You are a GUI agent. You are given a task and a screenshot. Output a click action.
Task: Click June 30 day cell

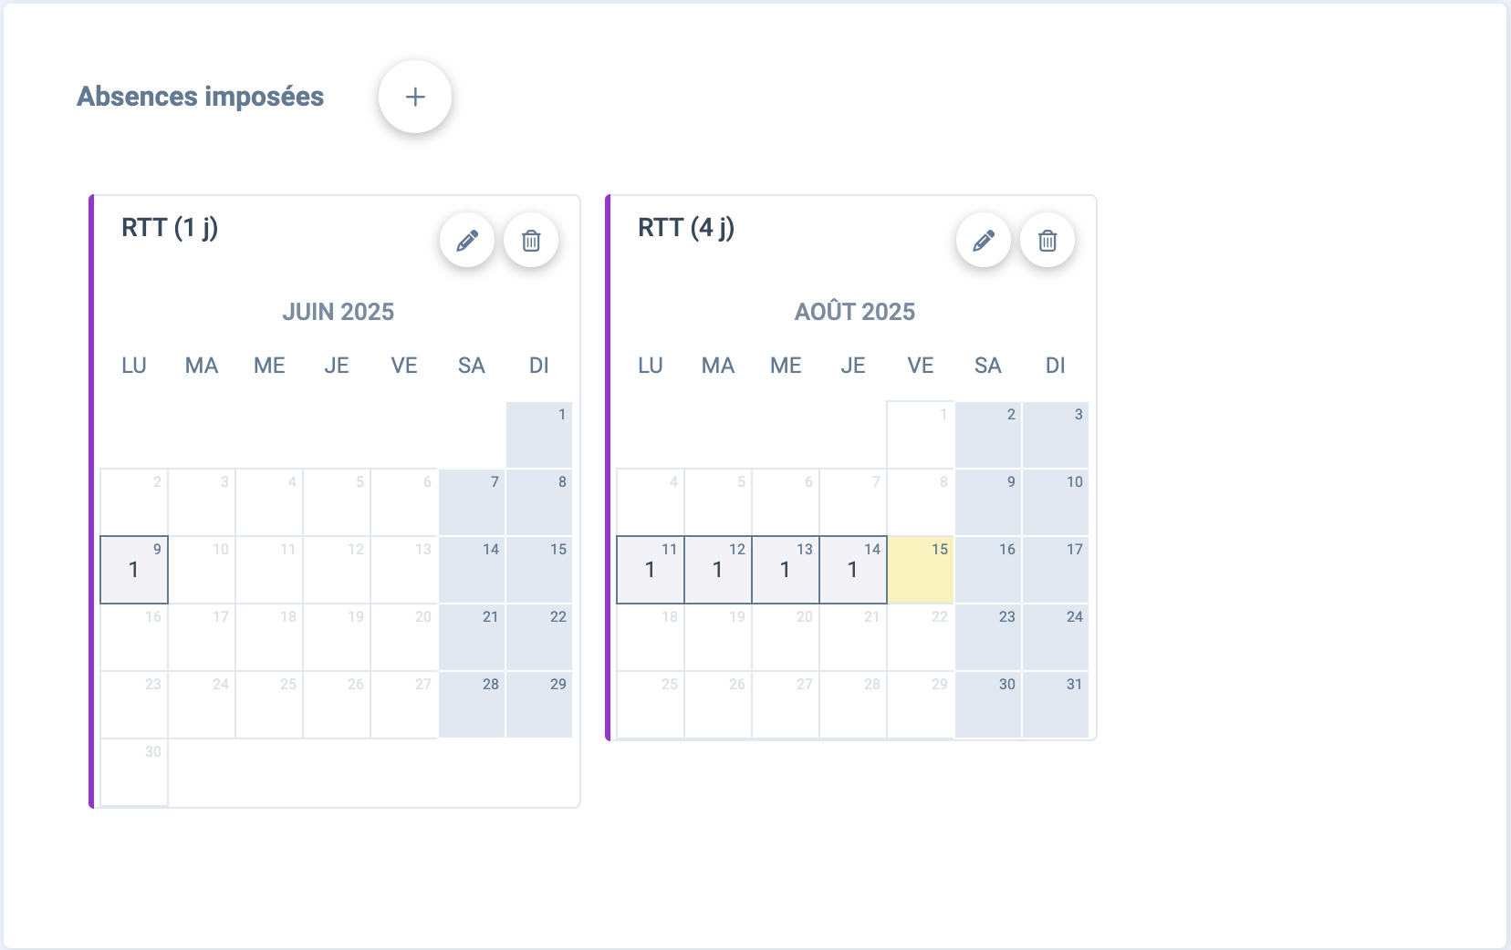tap(134, 772)
